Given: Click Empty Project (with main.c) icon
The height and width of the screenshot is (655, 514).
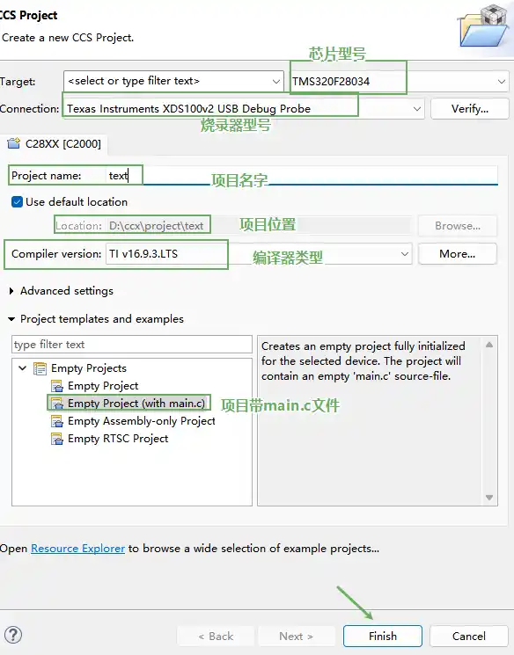Looking at the screenshot, I should (x=57, y=404).
